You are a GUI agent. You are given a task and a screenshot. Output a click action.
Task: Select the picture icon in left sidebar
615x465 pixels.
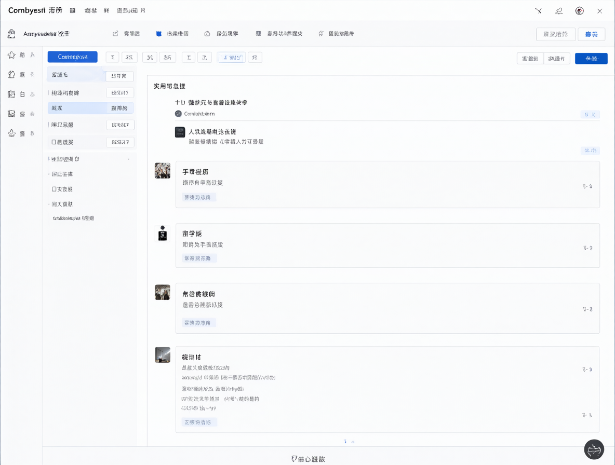coord(11,114)
